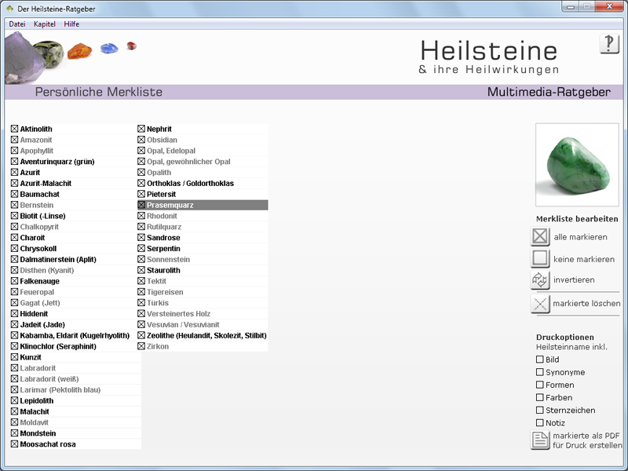Click the 'alle markieren' crossed box icon

tap(540, 237)
